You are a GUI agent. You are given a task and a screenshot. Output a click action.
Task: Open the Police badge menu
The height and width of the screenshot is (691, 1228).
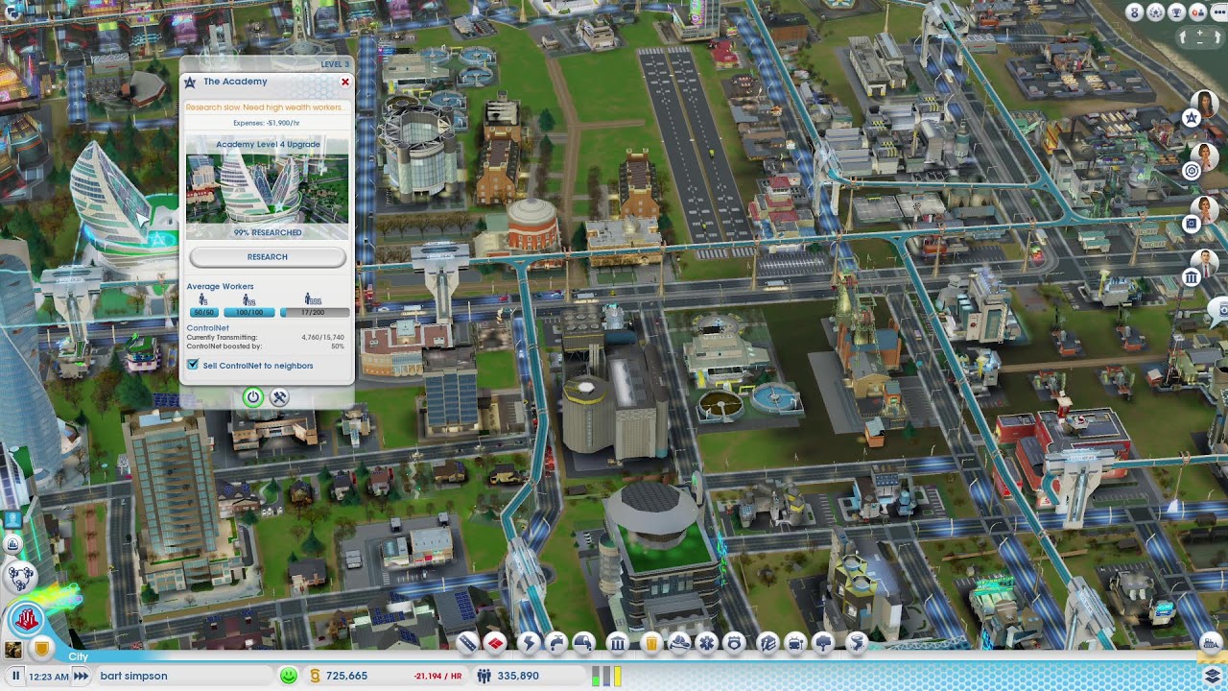pos(734,643)
